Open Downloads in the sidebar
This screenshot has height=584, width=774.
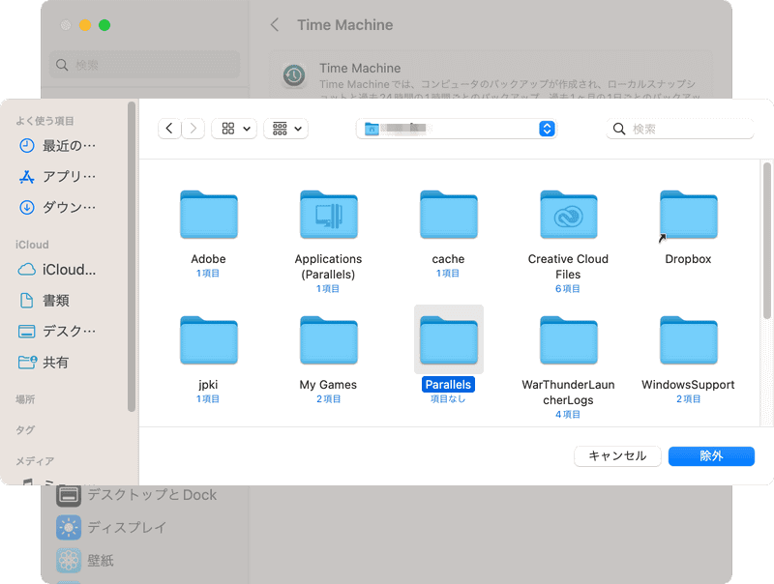click(57, 207)
